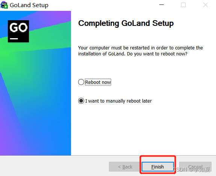Cancel the setup wizard

click(x=195, y=167)
